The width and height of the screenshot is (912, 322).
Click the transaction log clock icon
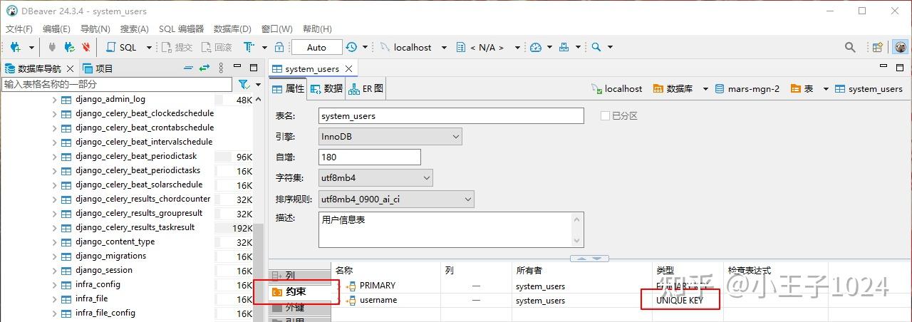tap(351, 47)
